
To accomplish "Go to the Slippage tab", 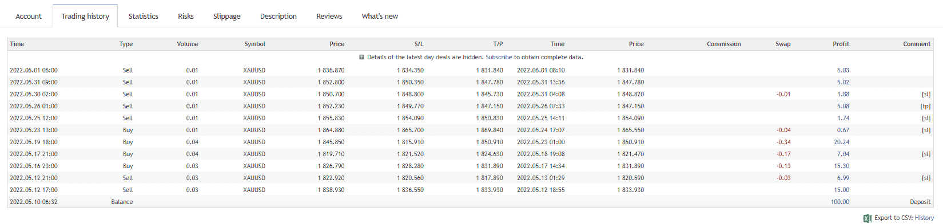I will [227, 17].
